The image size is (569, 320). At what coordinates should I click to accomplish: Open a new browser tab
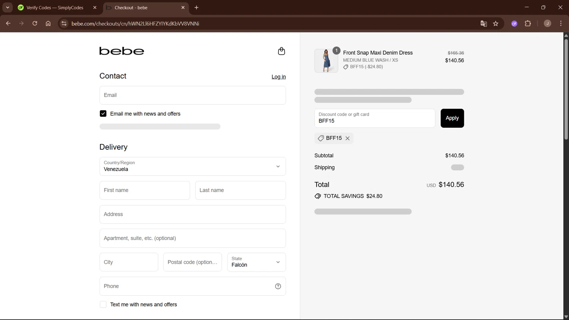pos(196,8)
